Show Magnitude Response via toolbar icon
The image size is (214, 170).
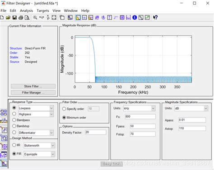pyautogui.click(x=78, y=18)
